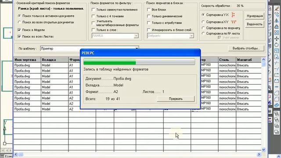
Task: Select first 'Проба.dwg' row name cell
Action: [27, 65]
